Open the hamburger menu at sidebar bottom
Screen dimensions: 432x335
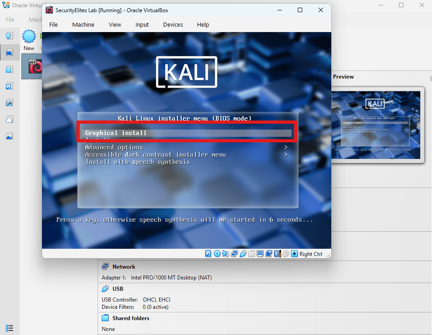(x=10, y=328)
